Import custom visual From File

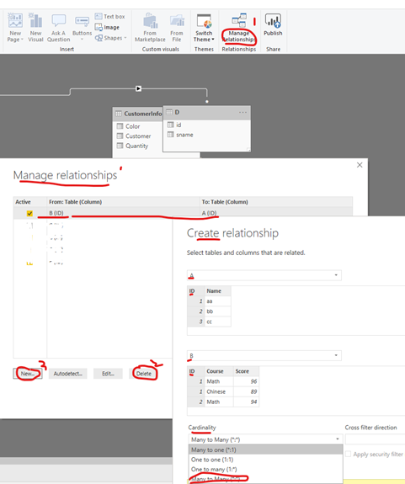point(177,27)
